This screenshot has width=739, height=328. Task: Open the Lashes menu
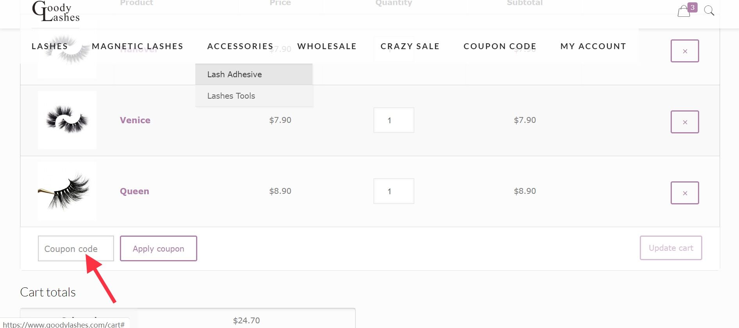[x=50, y=46]
